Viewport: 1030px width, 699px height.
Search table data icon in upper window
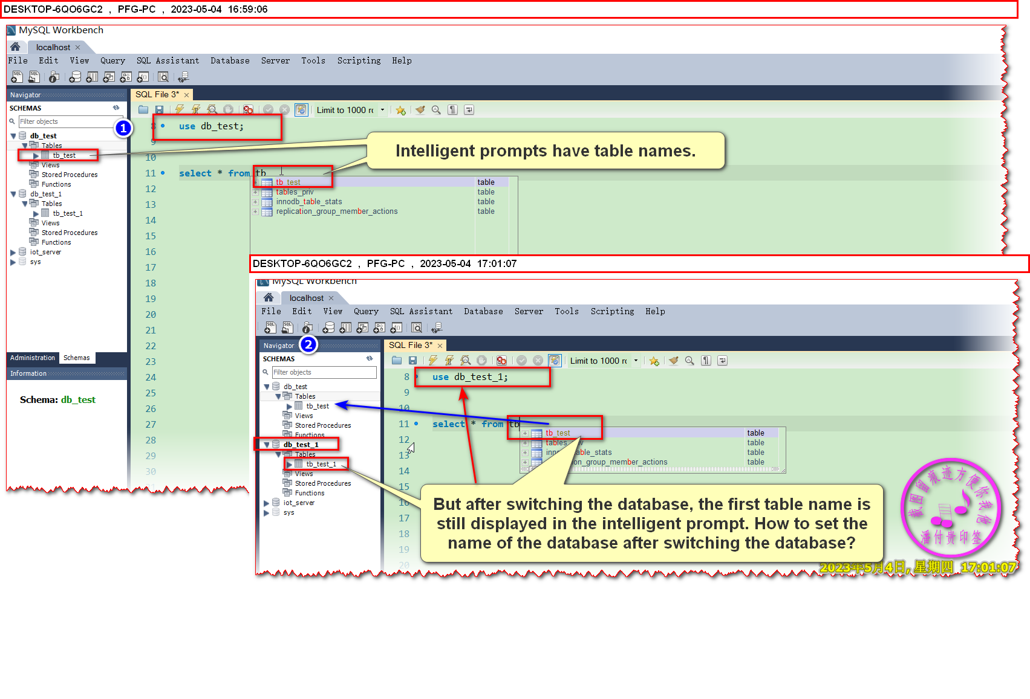[x=163, y=77]
